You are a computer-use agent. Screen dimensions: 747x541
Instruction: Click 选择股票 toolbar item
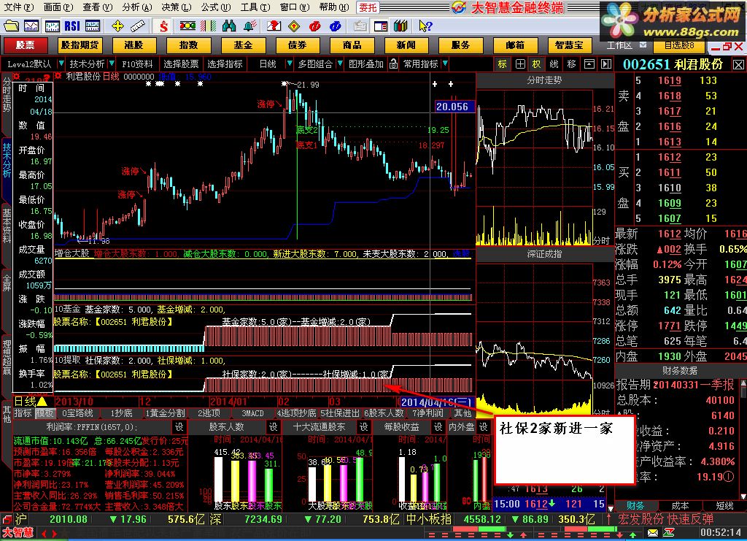pyautogui.click(x=181, y=64)
